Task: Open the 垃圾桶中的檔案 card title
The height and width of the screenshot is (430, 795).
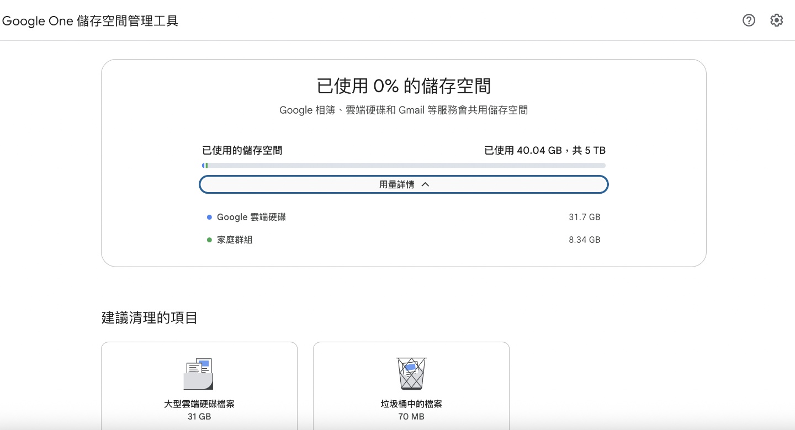Action: [411, 404]
